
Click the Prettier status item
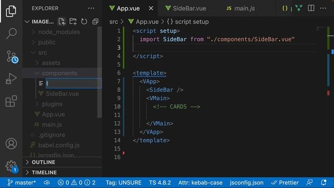tap(284, 183)
